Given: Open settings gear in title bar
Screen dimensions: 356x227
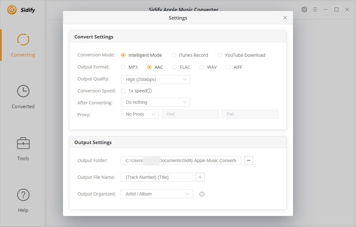Looking at the screenshot, I should tap(304, 9).
